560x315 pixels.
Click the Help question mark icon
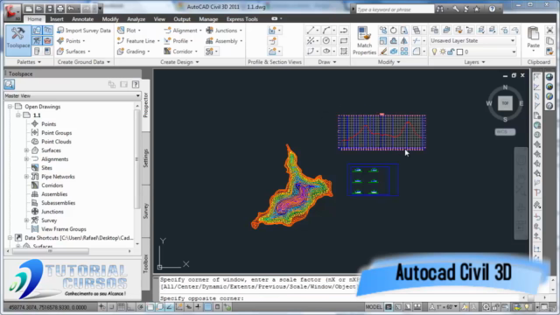(x=492, y=9)
